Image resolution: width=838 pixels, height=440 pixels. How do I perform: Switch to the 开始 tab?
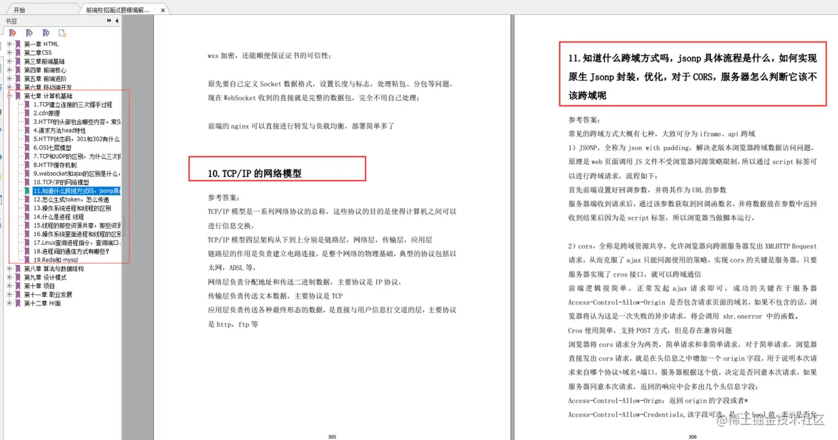pyautogui.click(x=20, y=10)
